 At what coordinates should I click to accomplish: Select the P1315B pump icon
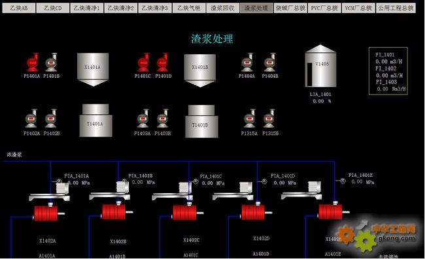pyautogui.click(x=269, y=119)
